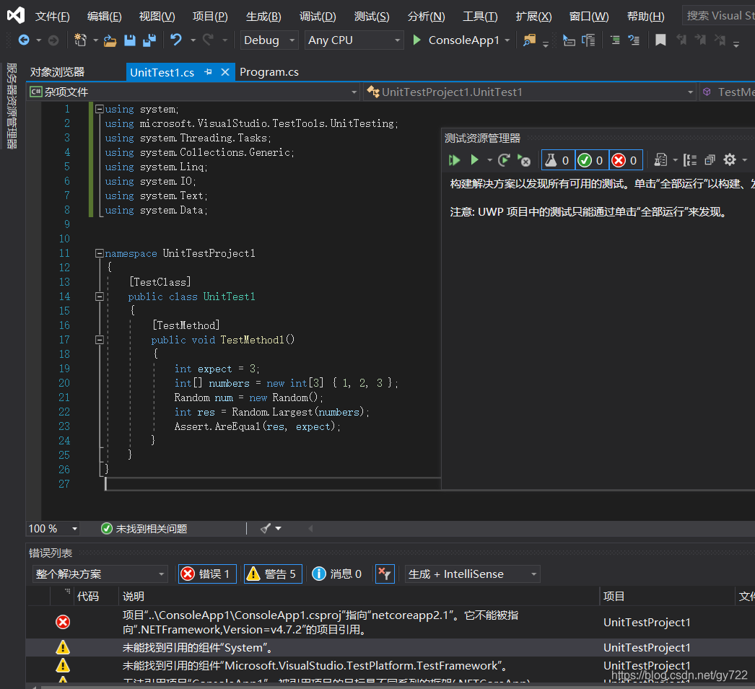Open the 调试(D) menu
This screenshot has width=755, height=689.
[x=318, y=16]
